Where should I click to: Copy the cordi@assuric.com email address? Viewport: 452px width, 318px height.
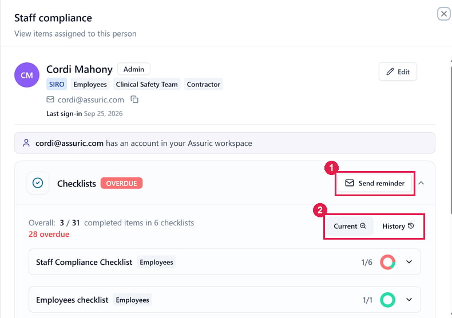pos(134,100)
